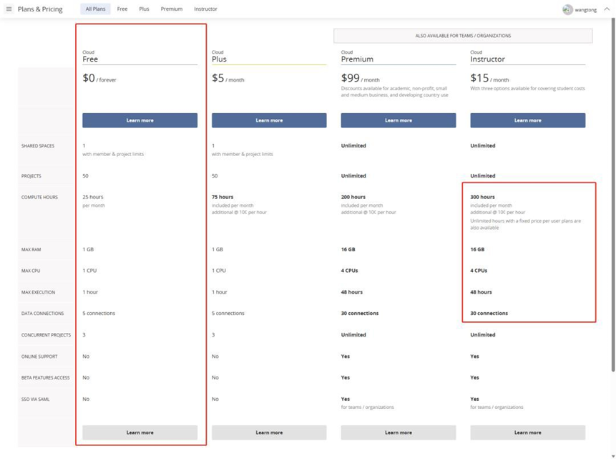
Task: Collapse the header with the chevron arrow
Action: click(607, 9)
